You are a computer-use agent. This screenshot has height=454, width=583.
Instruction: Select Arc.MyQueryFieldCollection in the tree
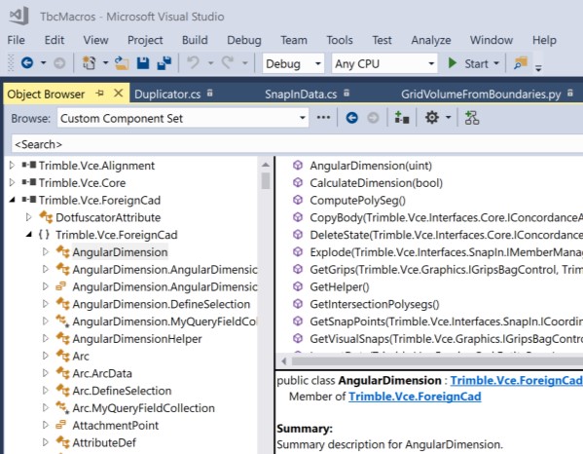143,408
